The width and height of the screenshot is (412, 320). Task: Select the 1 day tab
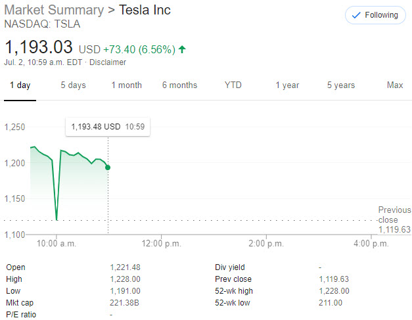20,85
